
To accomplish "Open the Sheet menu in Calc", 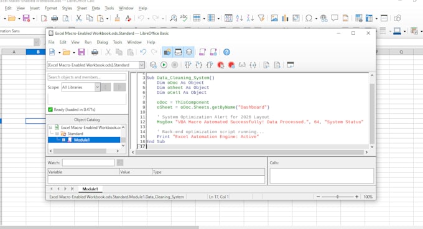I will coord(81,8).
